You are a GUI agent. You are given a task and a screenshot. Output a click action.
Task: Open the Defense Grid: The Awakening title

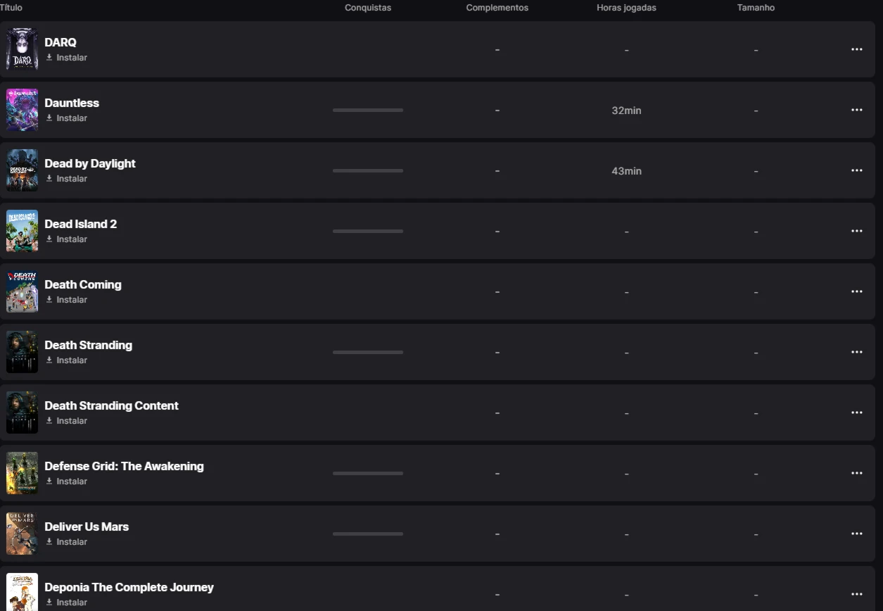click(124, 466)
